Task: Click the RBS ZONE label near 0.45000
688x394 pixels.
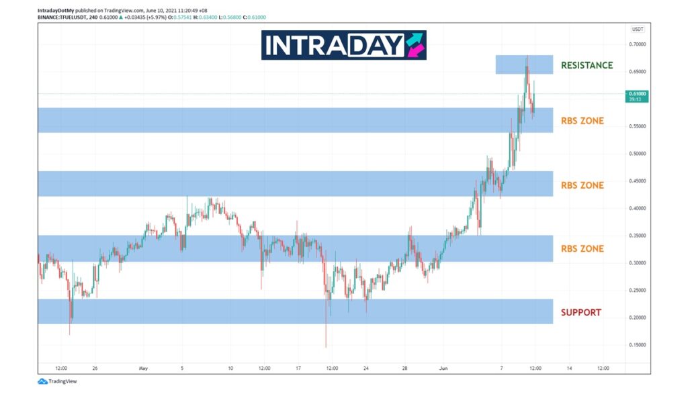Action: click(582, 185)
